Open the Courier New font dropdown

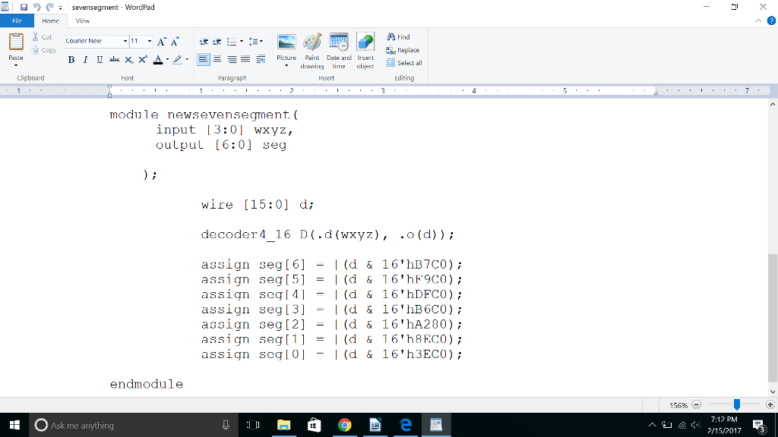pyautogui.click(x=125, y=40)
